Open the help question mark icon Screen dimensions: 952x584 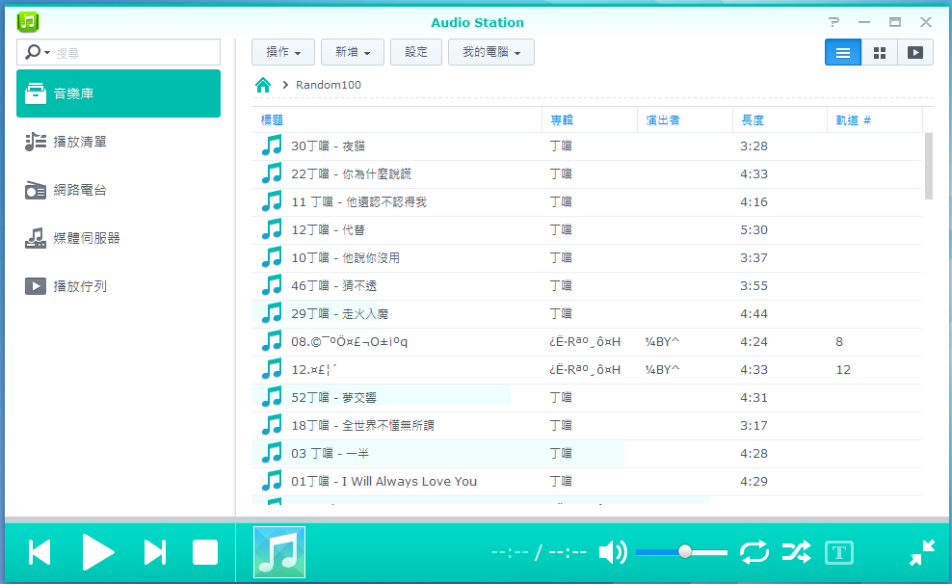click(x=833, y=22)
